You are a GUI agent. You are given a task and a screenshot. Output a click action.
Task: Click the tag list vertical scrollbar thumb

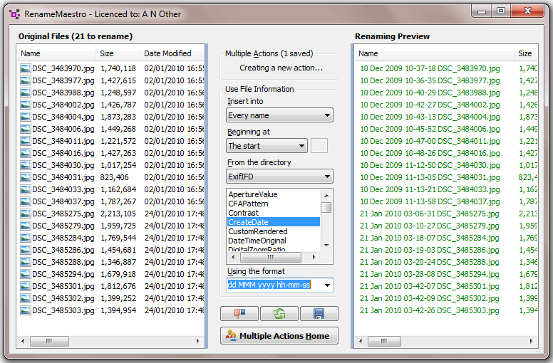(326, 207)
